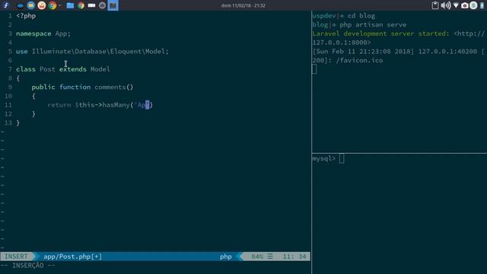Click line number 13 in the gutter
This screenshot has width=487, height=274.
pos(8,123)
